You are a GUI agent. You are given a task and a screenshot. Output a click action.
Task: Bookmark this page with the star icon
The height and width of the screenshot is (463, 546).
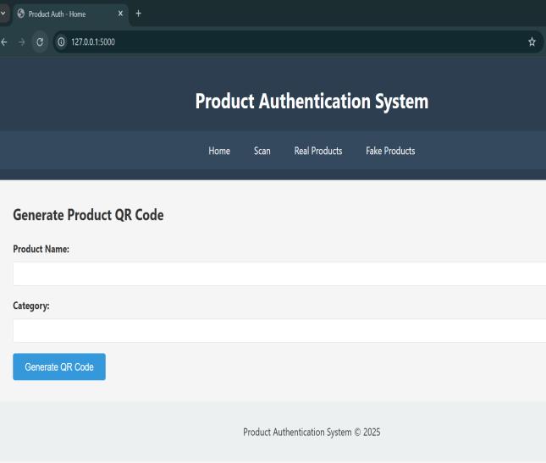(532, 42)
